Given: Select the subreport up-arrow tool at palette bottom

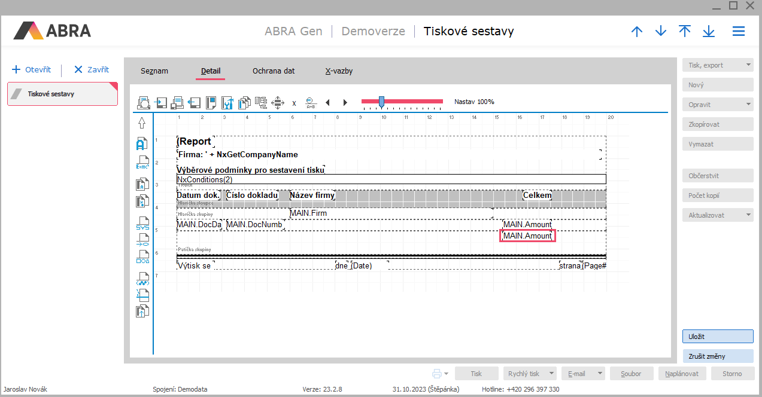Looking at the screenshot, I should [142, 310].
